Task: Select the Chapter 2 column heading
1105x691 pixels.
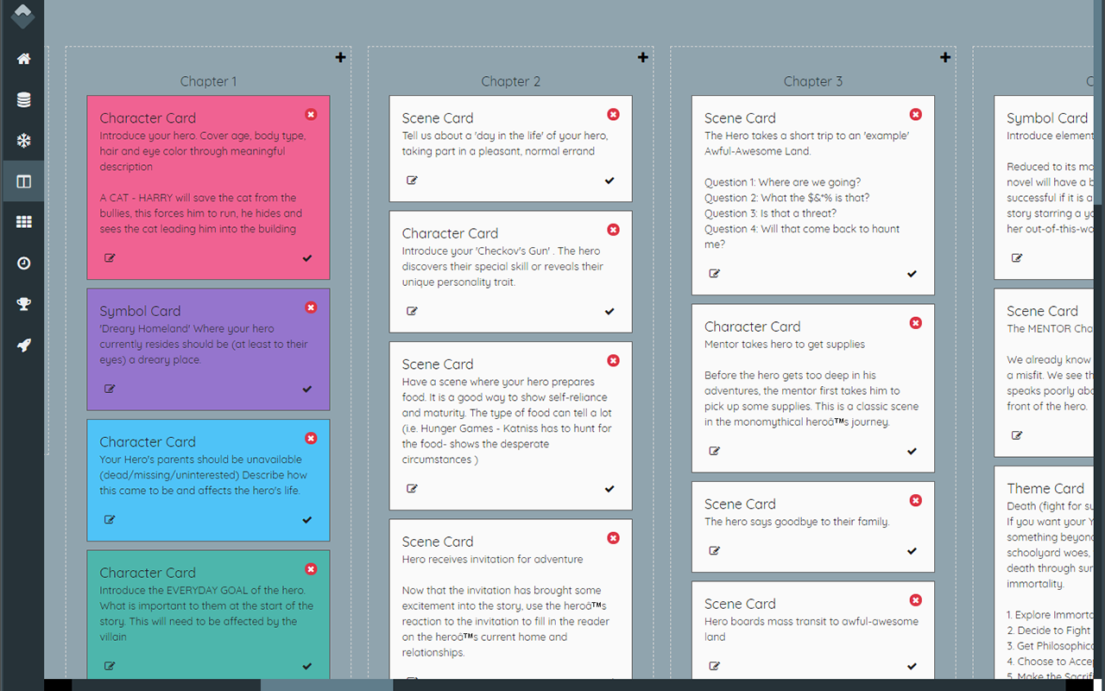Action: [x=510, y=81]
